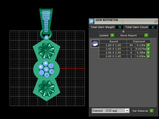This screenshot has height=119, width=159.
Task: Collapse panel with round up-arrow button
Action: (x=124, y=31)
